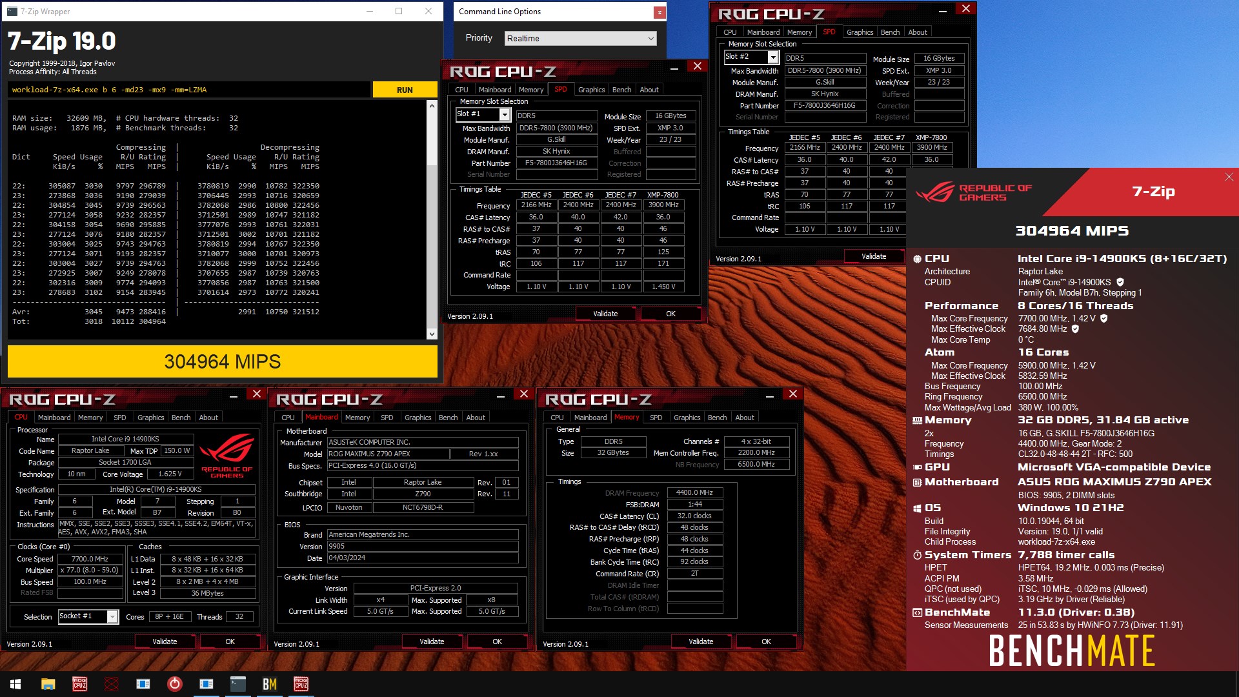1239x697 pixels.
Task: Open the SPD tab in the Memory timings CPU-Z window
Action: (656, 418)
